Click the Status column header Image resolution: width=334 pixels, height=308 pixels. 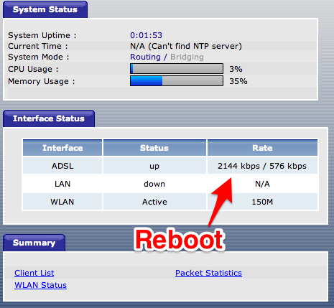[154, 148]
